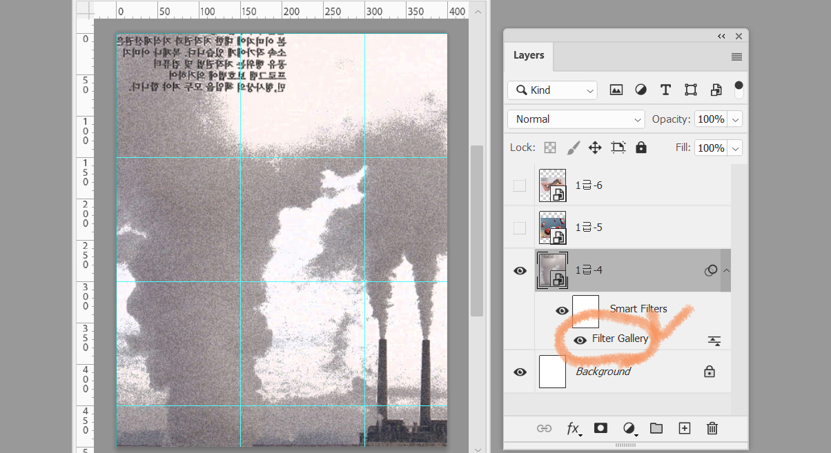Create a new layer plus icon
This screenshot has height=453, width=831.
pos(685,428)
